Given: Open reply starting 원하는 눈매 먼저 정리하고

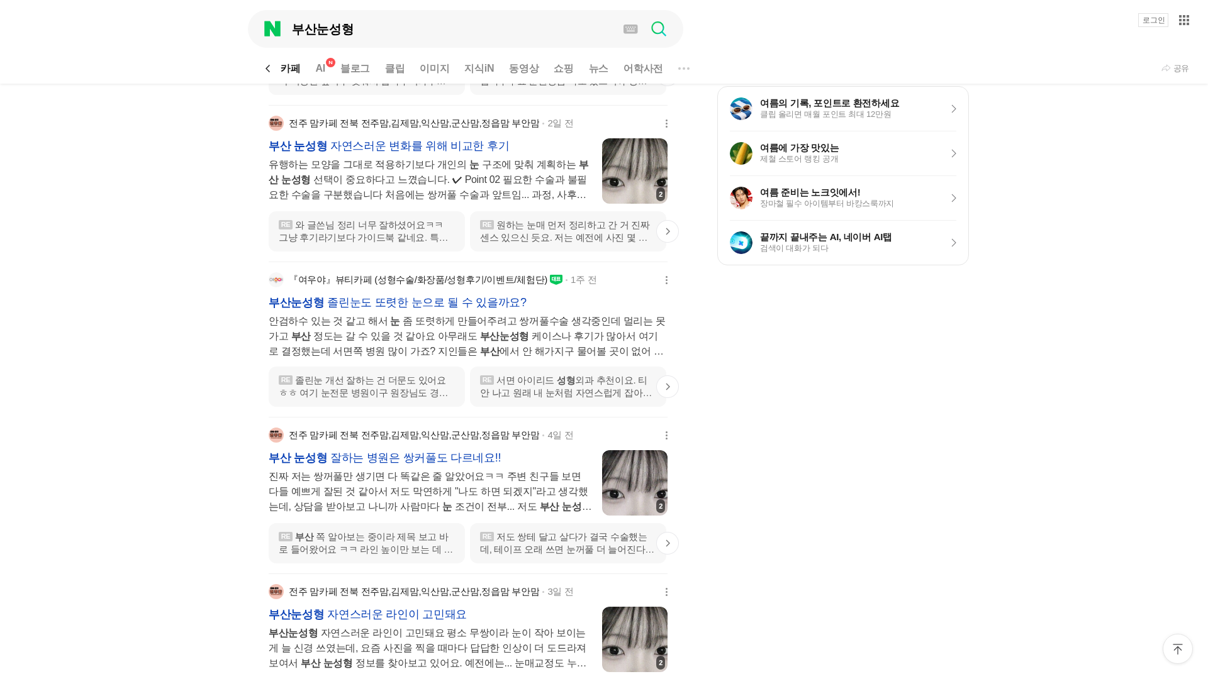Looking at the screenshot, I should (x=568, y=231).
